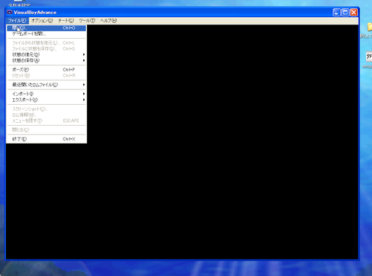Open the ツール(T) menu
This screenshot has height=276, width=372.
87,21
